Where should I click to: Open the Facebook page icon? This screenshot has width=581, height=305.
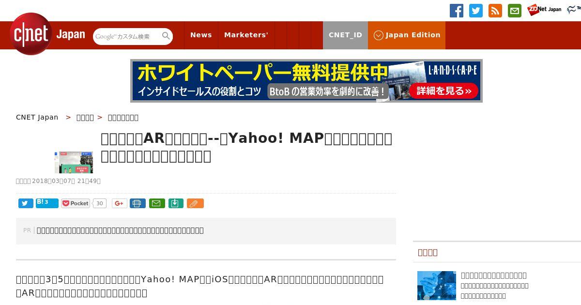[x=457, y=11]
